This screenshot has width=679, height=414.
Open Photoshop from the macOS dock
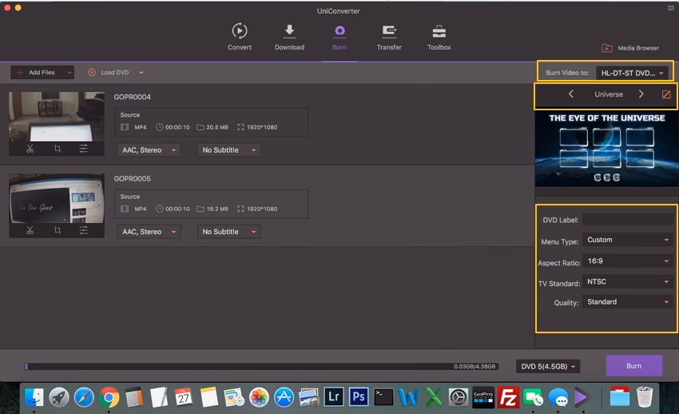358,396
